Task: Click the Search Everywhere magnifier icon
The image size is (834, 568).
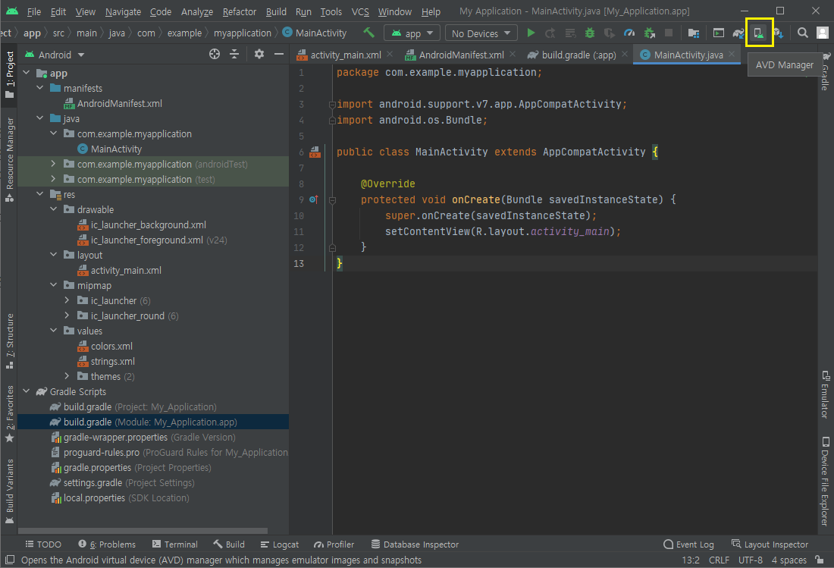Action: pos(803,33)
